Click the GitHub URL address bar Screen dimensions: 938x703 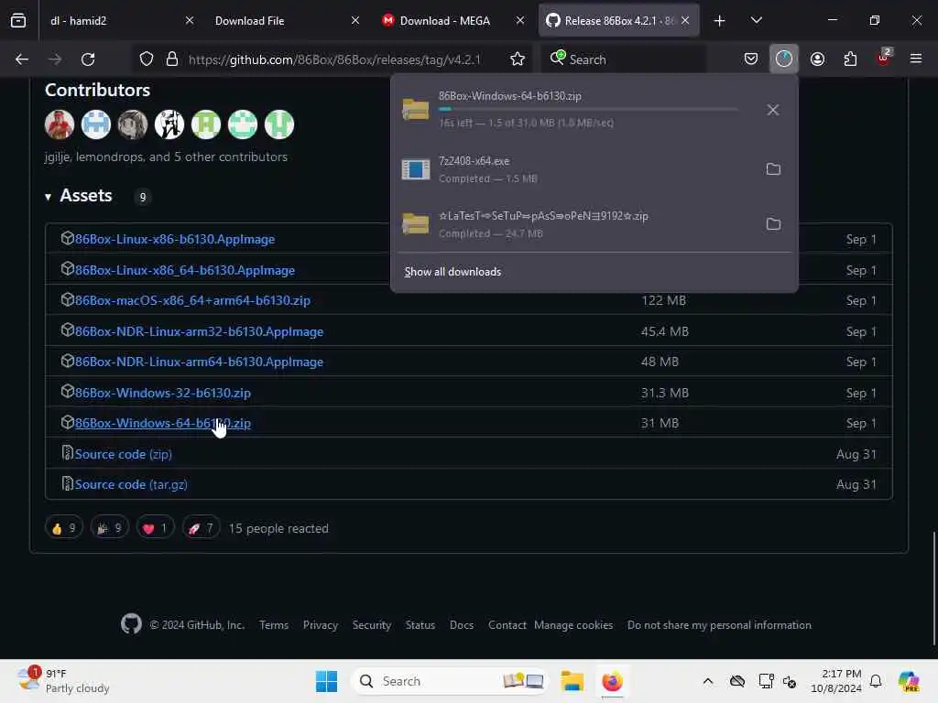click(x=334, y=59)
